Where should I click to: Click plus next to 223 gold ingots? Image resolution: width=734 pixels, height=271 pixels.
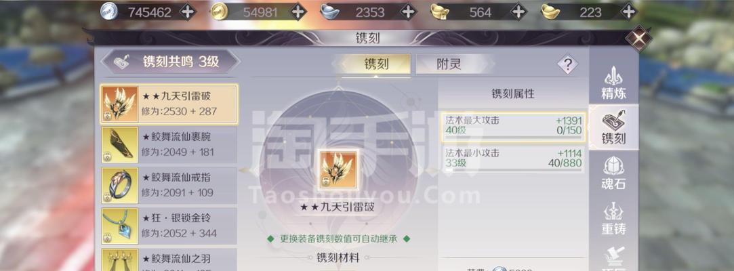[629, 12]
